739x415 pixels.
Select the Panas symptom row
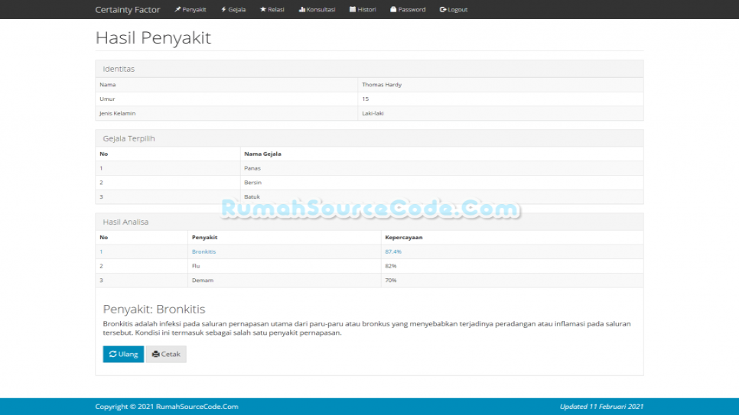[x=369, y=168]
